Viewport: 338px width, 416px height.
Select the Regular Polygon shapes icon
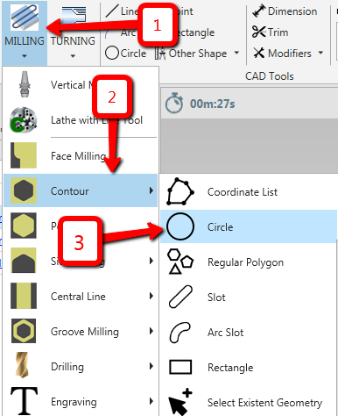pyautogui.click(x=180, y=262)
